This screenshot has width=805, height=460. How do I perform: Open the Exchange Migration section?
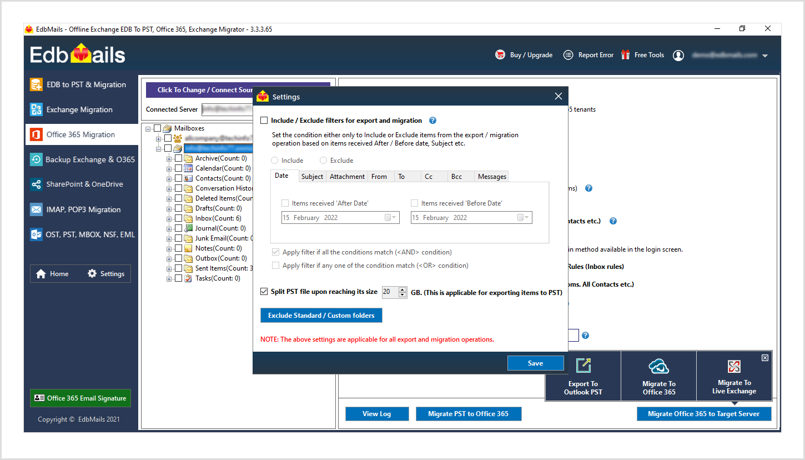[x=82, y=109]
